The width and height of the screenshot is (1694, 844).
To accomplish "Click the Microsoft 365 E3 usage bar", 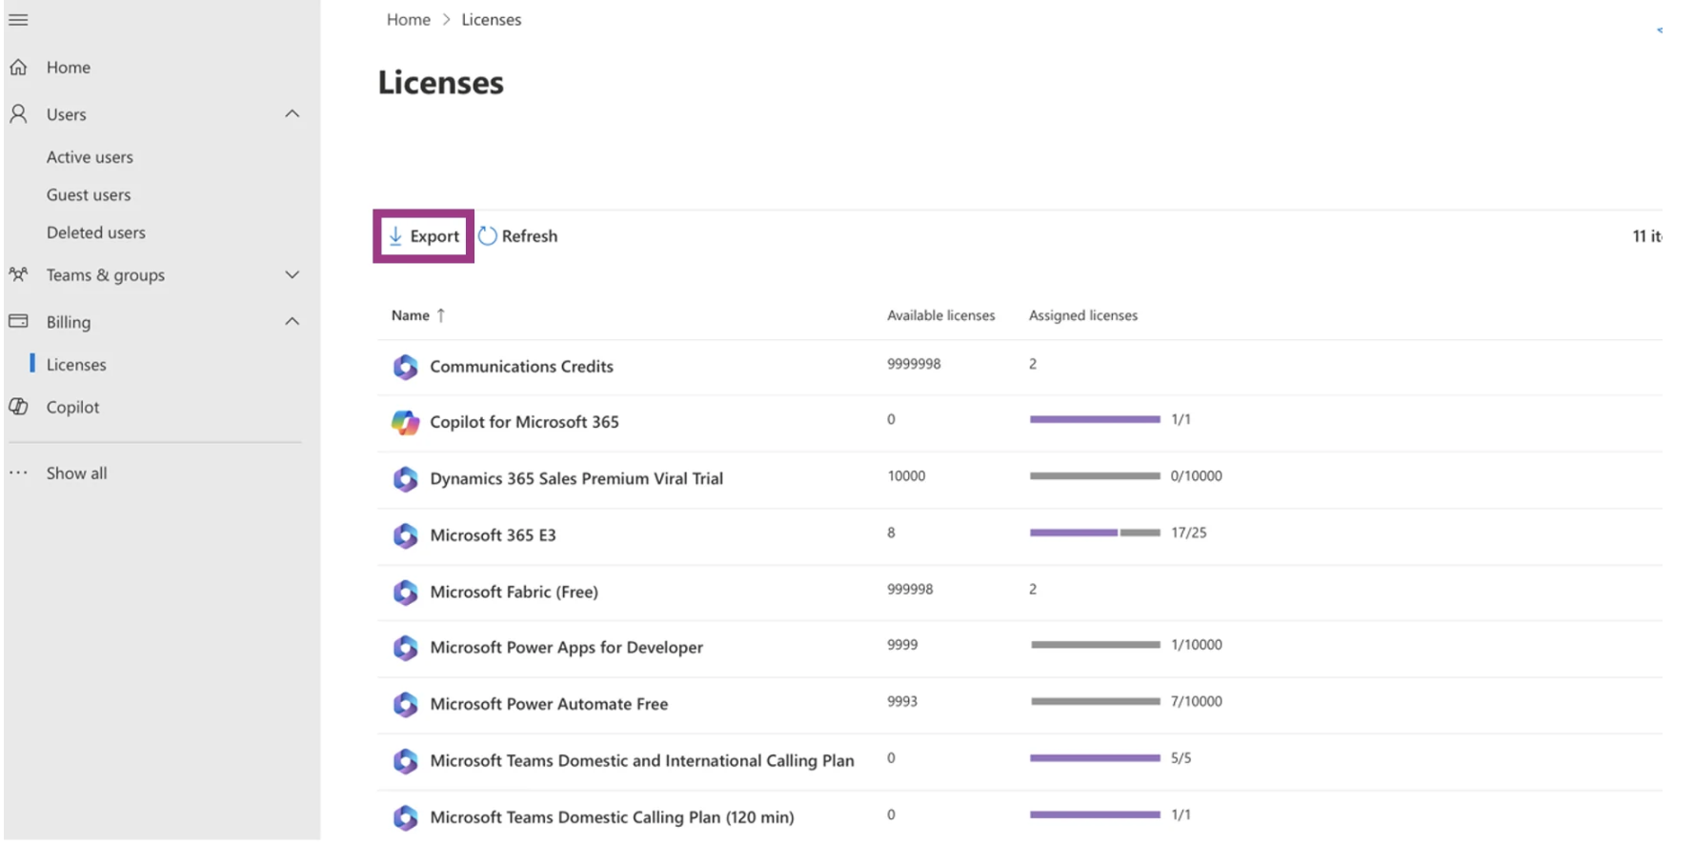I will point(1095,533).
